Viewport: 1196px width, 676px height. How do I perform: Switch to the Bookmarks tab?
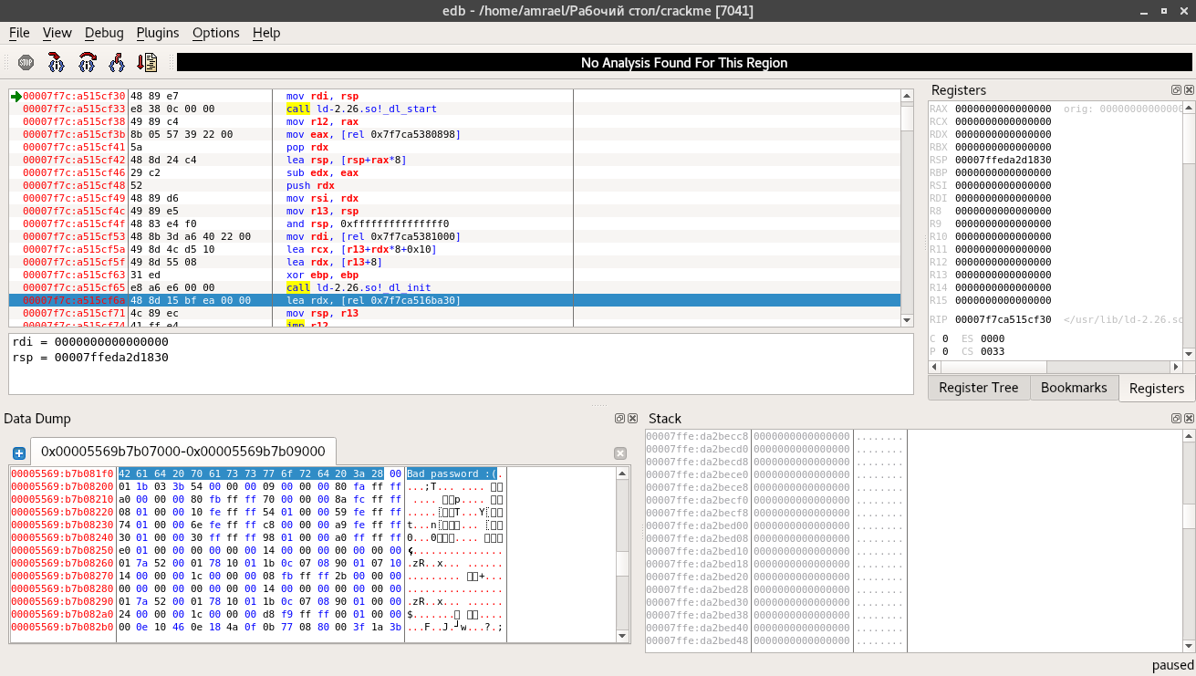(x=1074, y=388)
